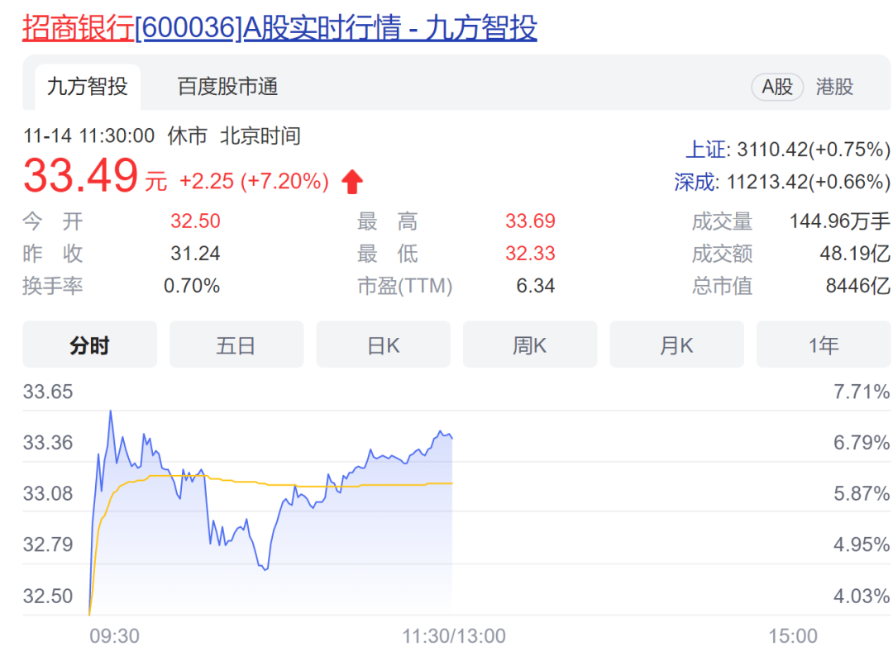Select the 九方智投 tab

[x=88, y=87]
